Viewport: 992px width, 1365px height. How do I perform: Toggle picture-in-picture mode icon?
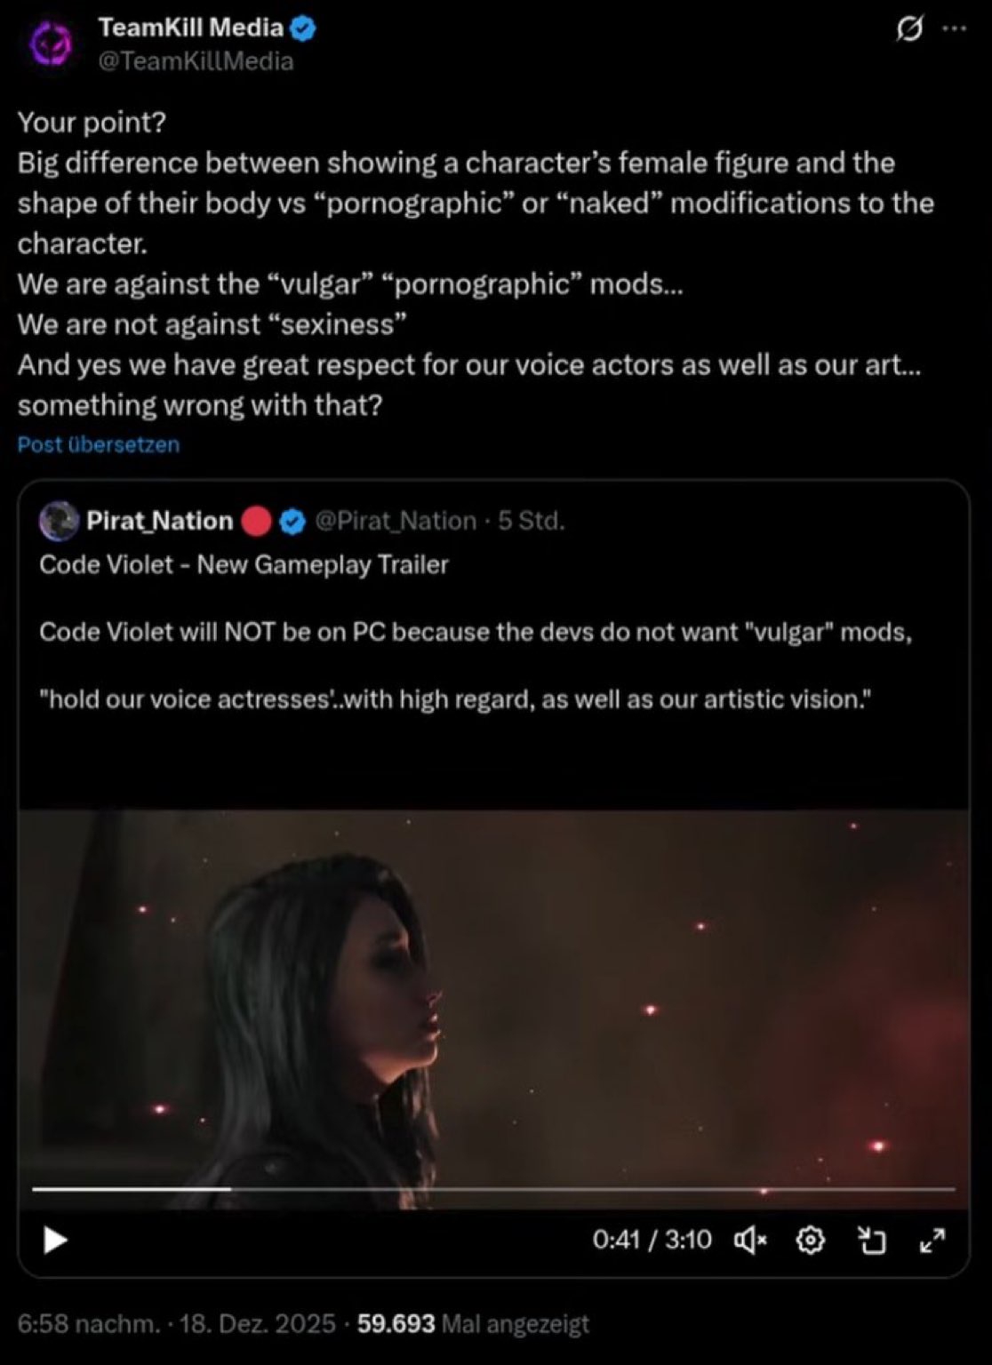click(872, 1240)
